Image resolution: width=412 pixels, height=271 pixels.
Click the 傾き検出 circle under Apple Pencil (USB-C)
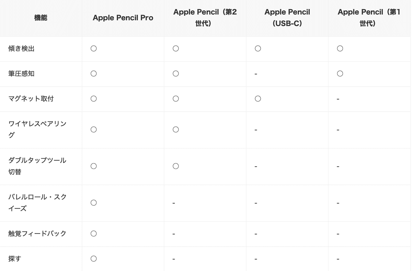(258, 49)
